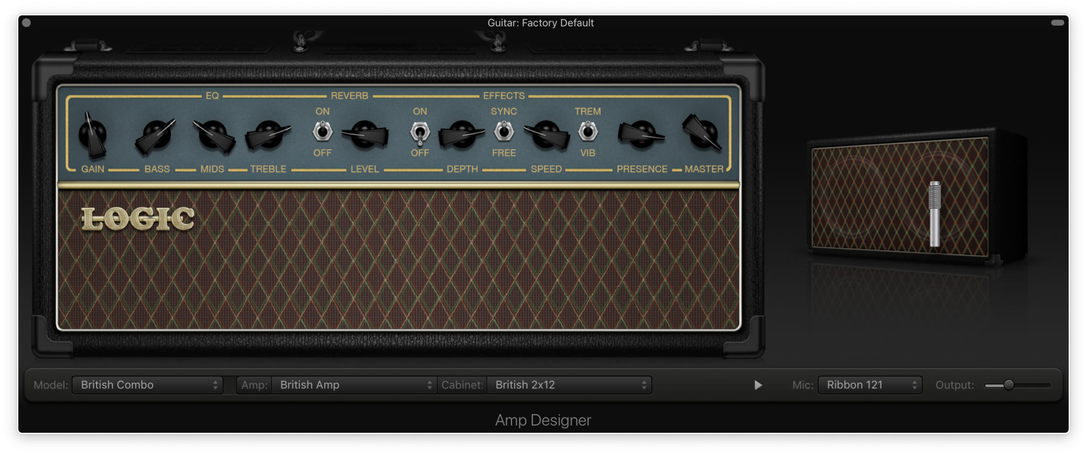The image size is (1087, 454).
Task: Expand the Cabinet menu showing British 2x12
Action: click(569, 385)
